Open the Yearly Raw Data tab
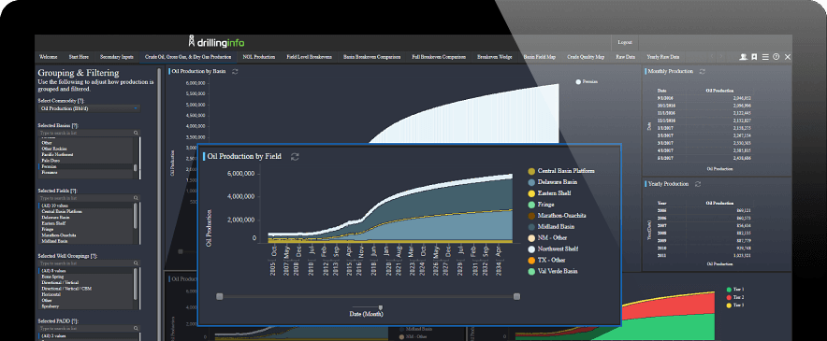The width and height of the screenshot is (827, 341). click(x=663, y=57)
